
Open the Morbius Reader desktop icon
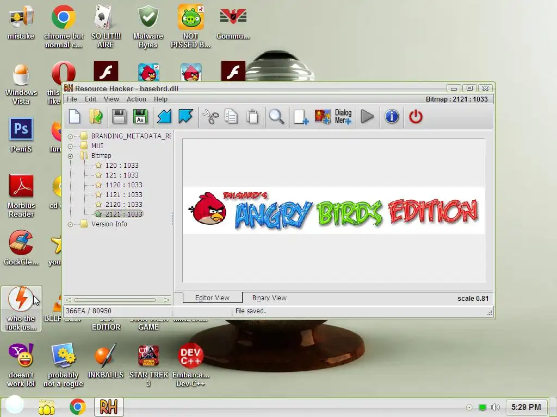pyautogui.click(x=21, y=196)
